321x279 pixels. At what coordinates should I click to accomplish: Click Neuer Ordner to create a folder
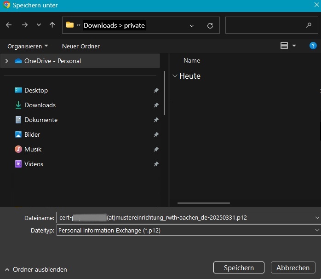coord(81,46)
